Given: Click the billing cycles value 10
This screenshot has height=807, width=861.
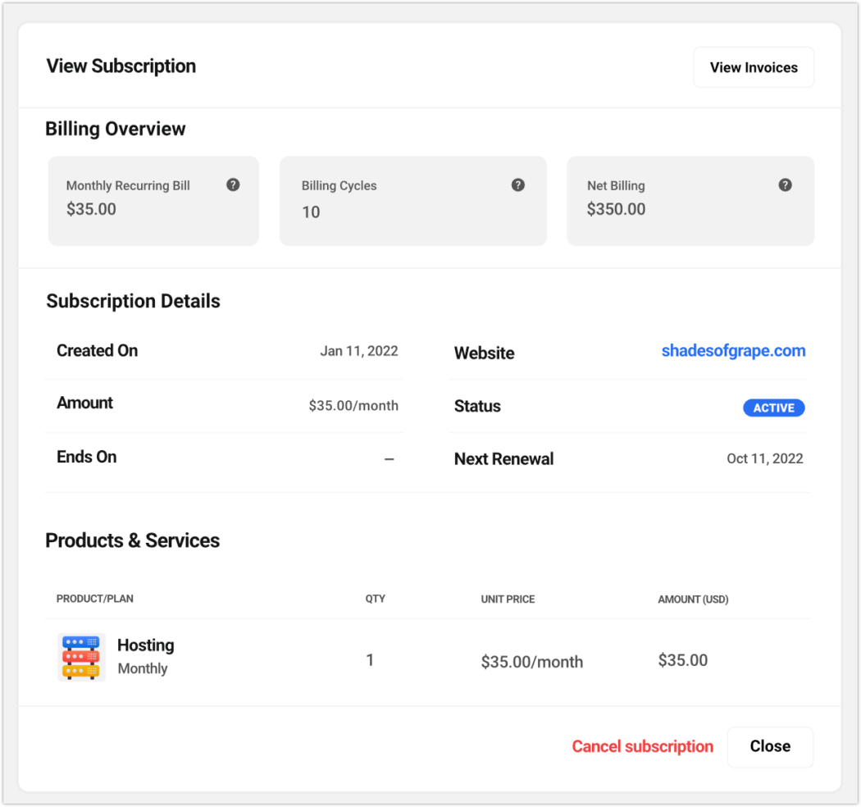Looking at the screenshot, I should (311, 212).
